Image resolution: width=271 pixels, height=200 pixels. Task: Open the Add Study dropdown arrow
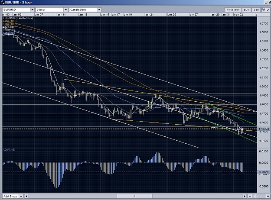tap(21, 197)
